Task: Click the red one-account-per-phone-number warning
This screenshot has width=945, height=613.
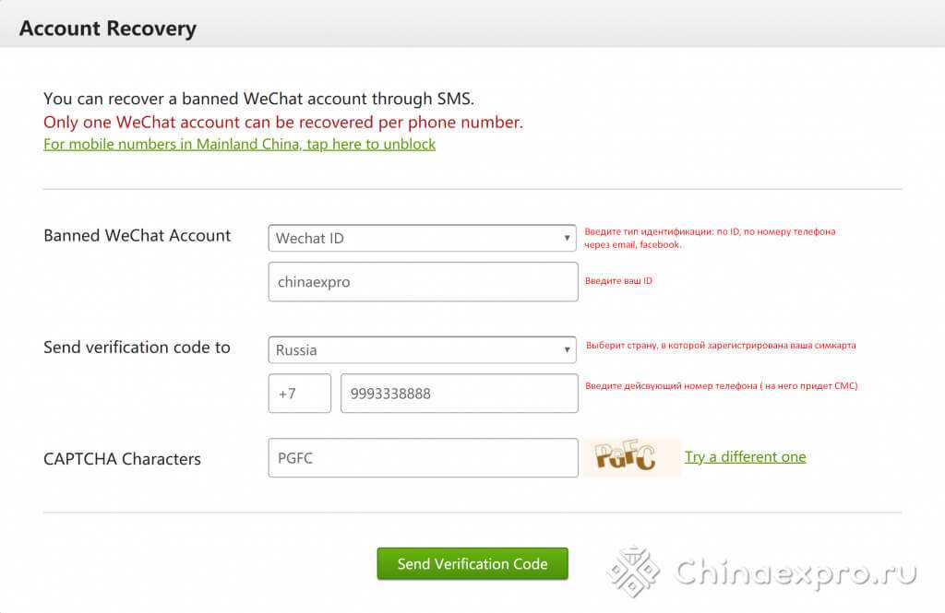Action: tap(282, 122)
